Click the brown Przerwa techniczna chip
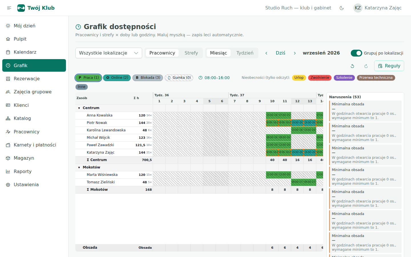The width and height of the screenshot is (411, 257). tap(376, 78)
